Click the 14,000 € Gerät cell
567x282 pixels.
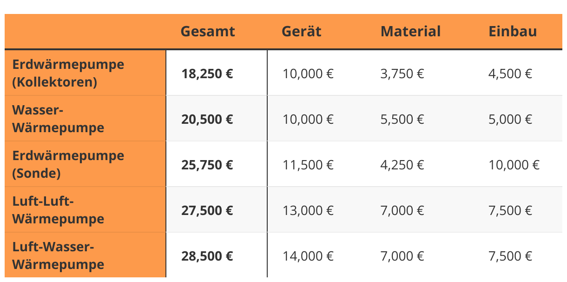click(x=308, y=256)
